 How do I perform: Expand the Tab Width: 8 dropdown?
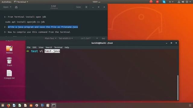(x=66, y=38)
